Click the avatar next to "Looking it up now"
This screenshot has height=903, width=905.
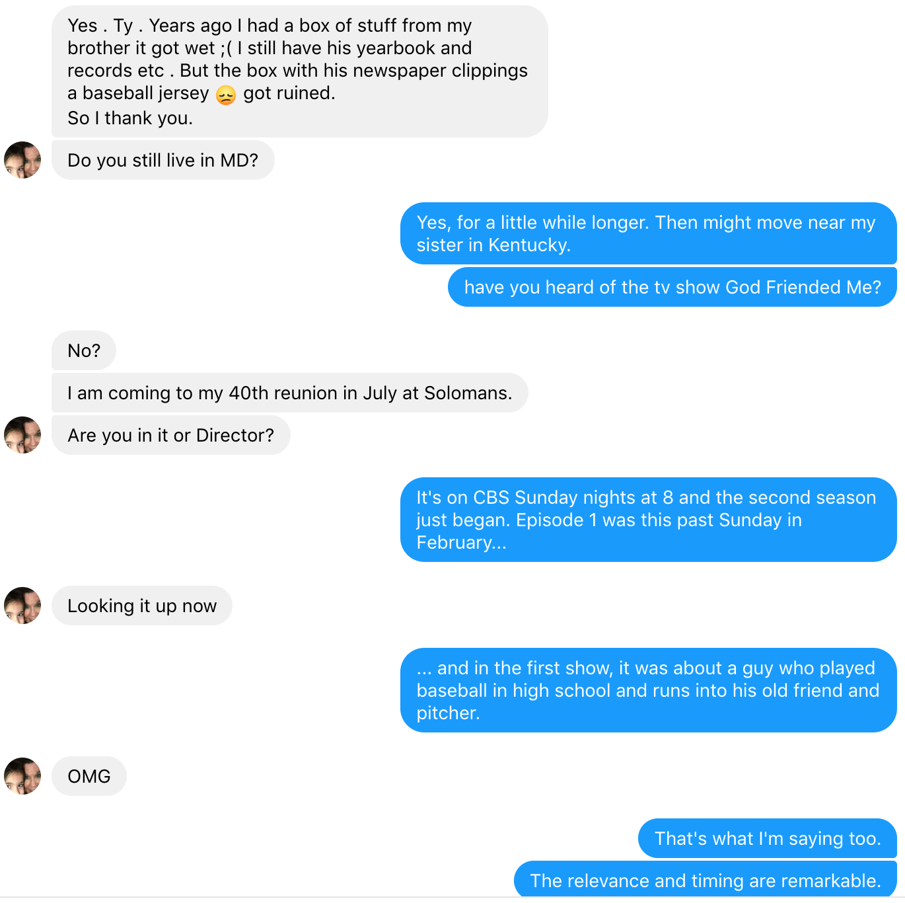tap(22, 606)
